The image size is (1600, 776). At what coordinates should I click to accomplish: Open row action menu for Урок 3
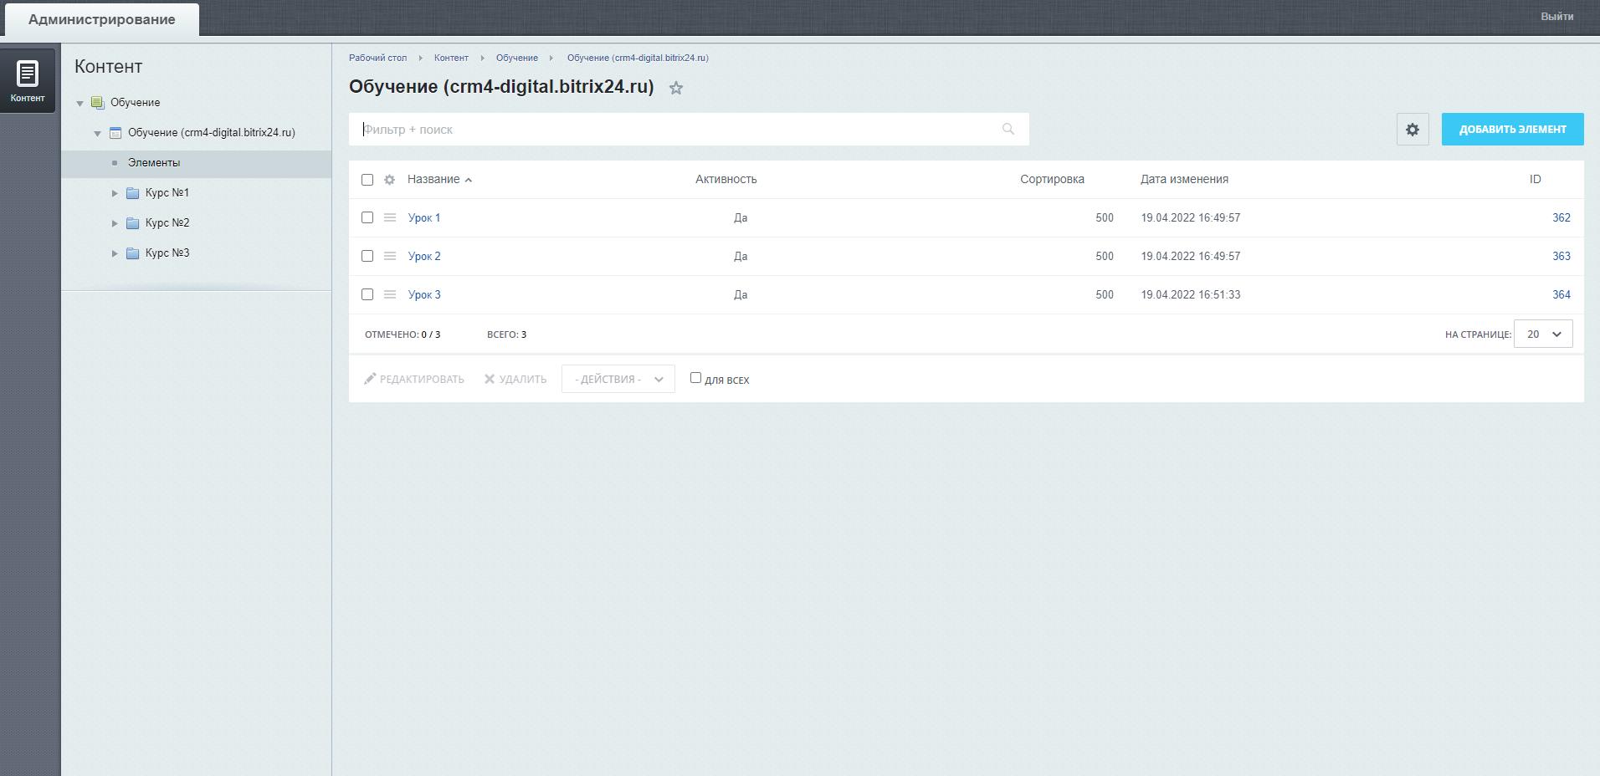[389, 294]
